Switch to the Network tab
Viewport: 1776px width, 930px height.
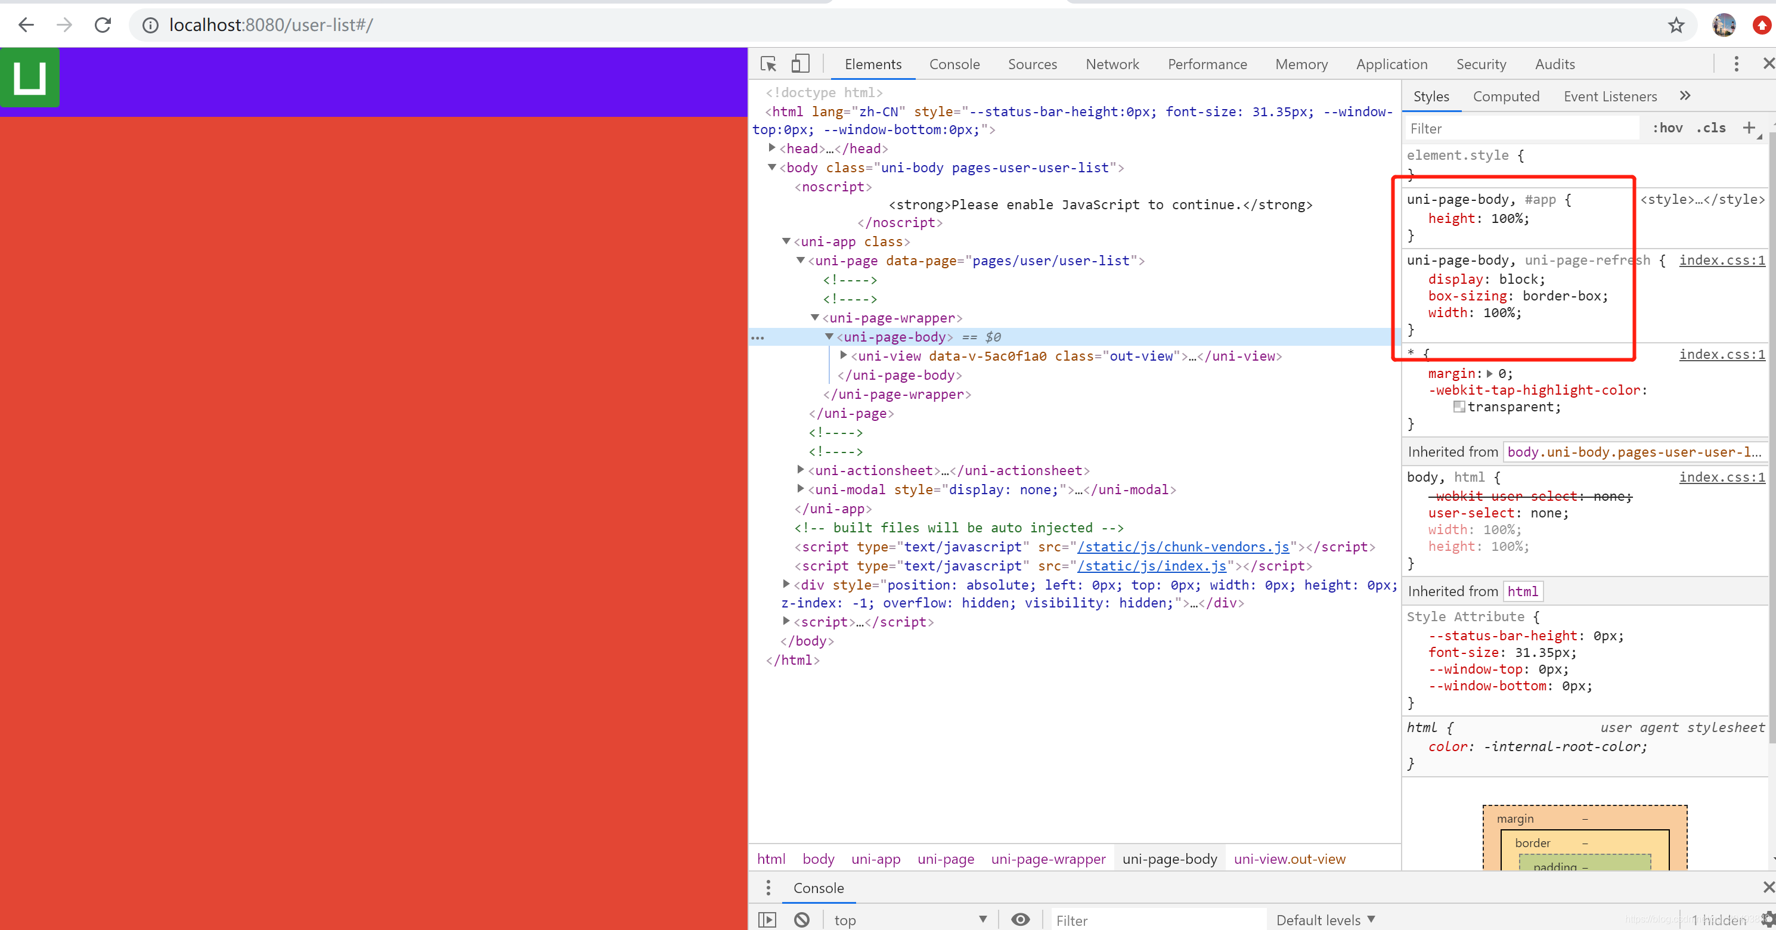1112,64
